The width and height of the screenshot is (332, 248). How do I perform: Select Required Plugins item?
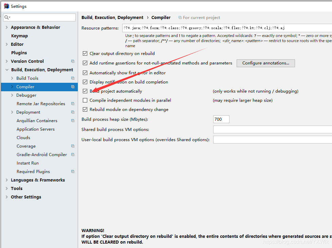[x=33, y=171]
